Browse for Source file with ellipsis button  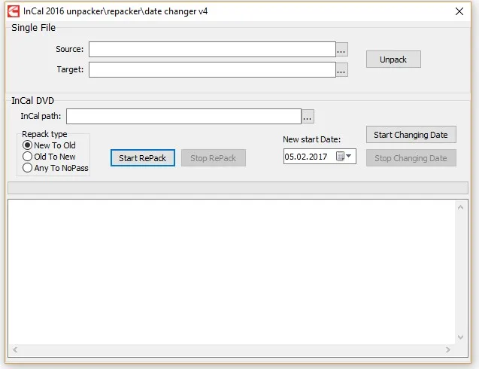pos(342,50)
